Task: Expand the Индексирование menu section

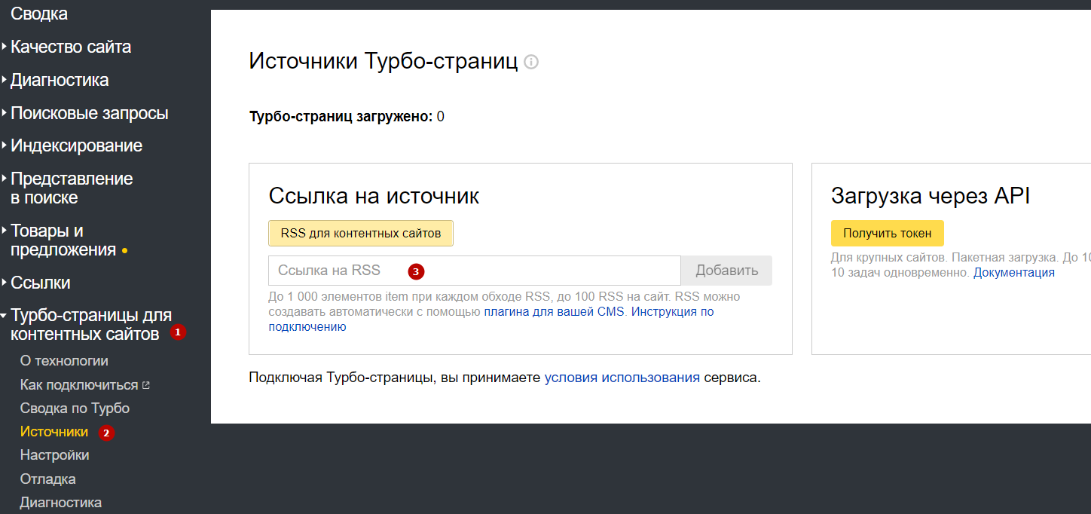Action: 76,145
